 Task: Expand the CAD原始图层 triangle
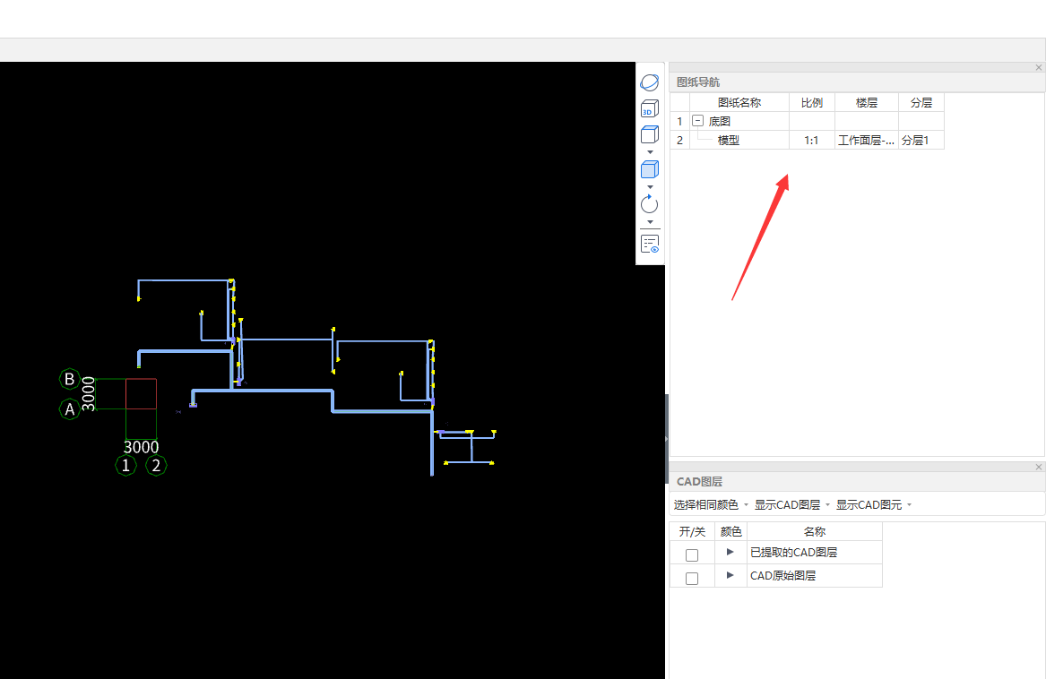click(x=730, y=575)
